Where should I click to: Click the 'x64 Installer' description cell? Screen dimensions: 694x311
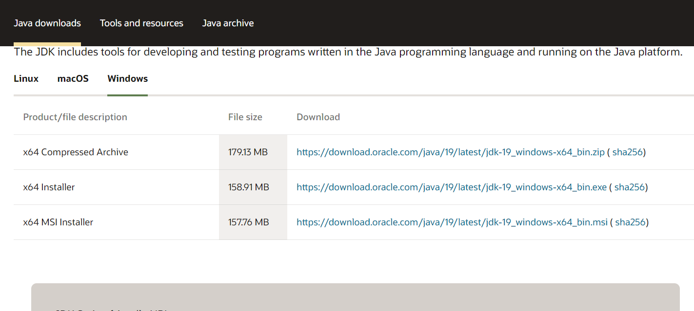(116, 187)
